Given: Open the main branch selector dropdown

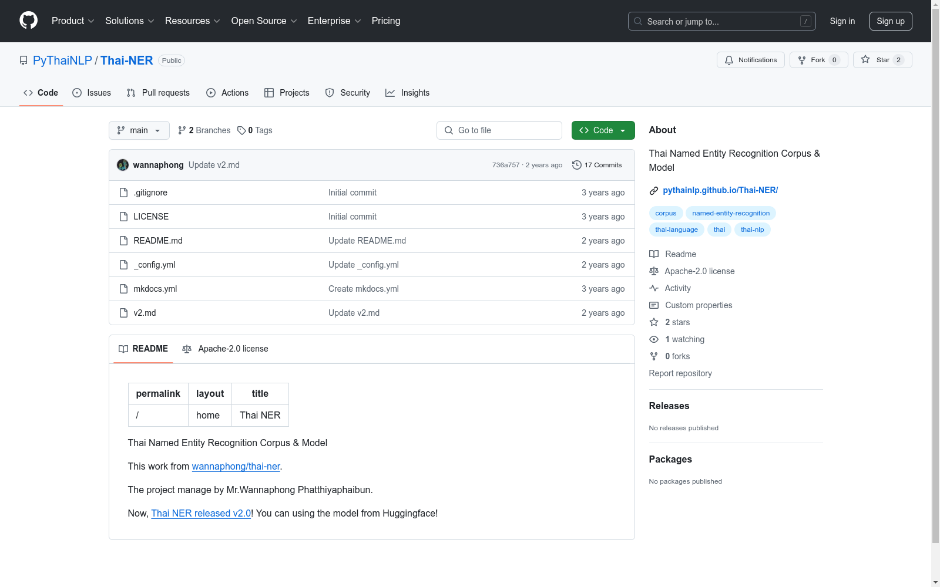Looking at the screenshot, I should 139,130.
